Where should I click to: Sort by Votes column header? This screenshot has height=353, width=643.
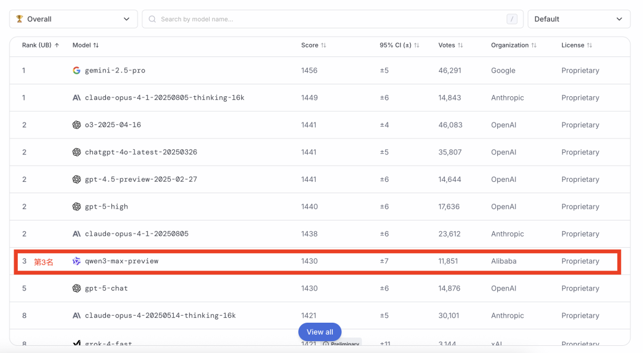click(451, 45)
